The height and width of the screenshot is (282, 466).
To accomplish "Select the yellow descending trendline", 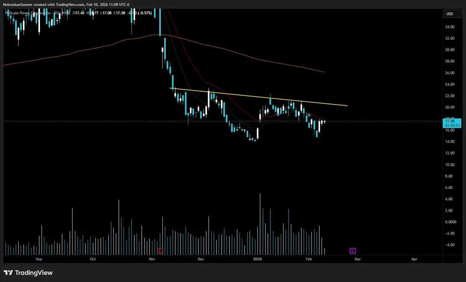I will coord(259,97).
